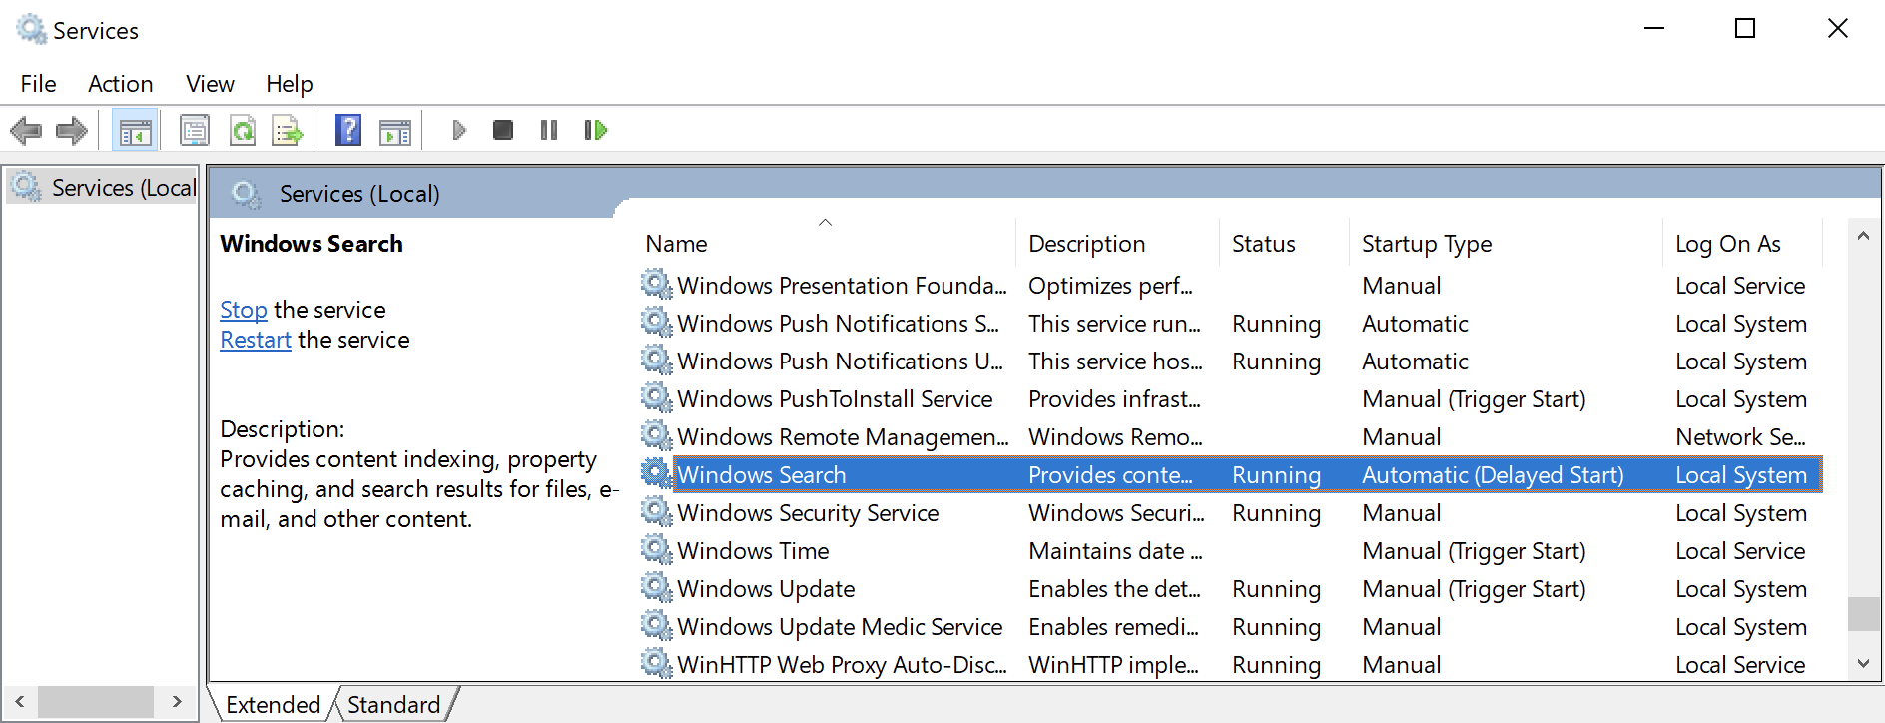This screenshot has width=1885, height=723.
Task: Click the Back arrow toolbar icon
Action: click(26, 131)
